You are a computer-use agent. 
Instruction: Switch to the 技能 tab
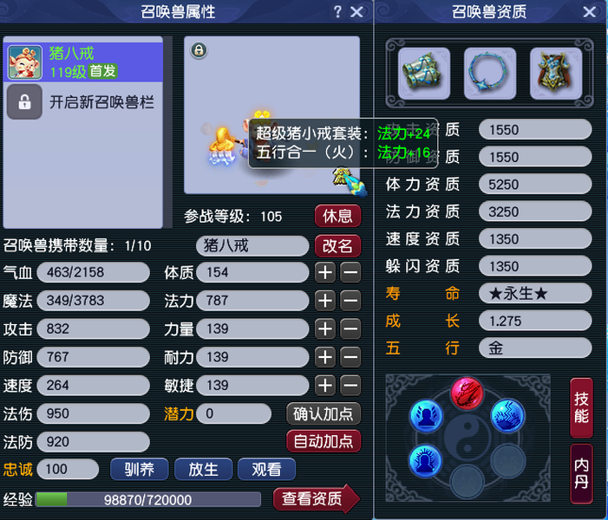click(581, 408)
